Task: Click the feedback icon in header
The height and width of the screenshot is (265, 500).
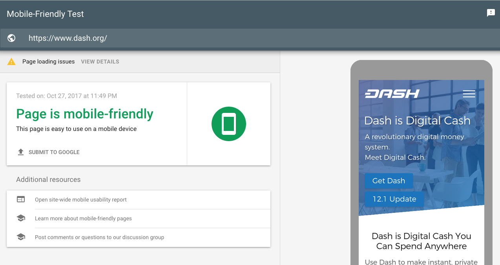Action: tap(491, 13)
